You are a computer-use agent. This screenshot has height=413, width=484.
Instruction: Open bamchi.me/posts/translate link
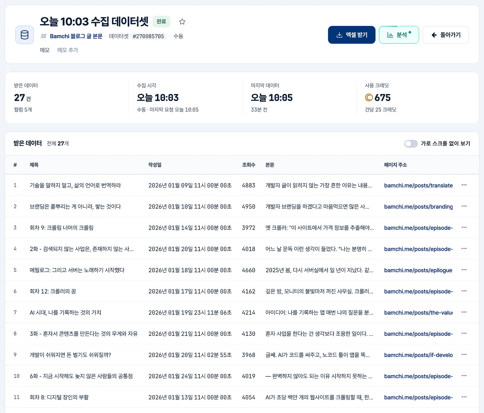click(418, 185)
